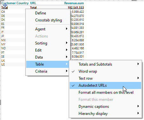Select the ES country row
This screenshot has height=120, width=144.
point(3,24)
